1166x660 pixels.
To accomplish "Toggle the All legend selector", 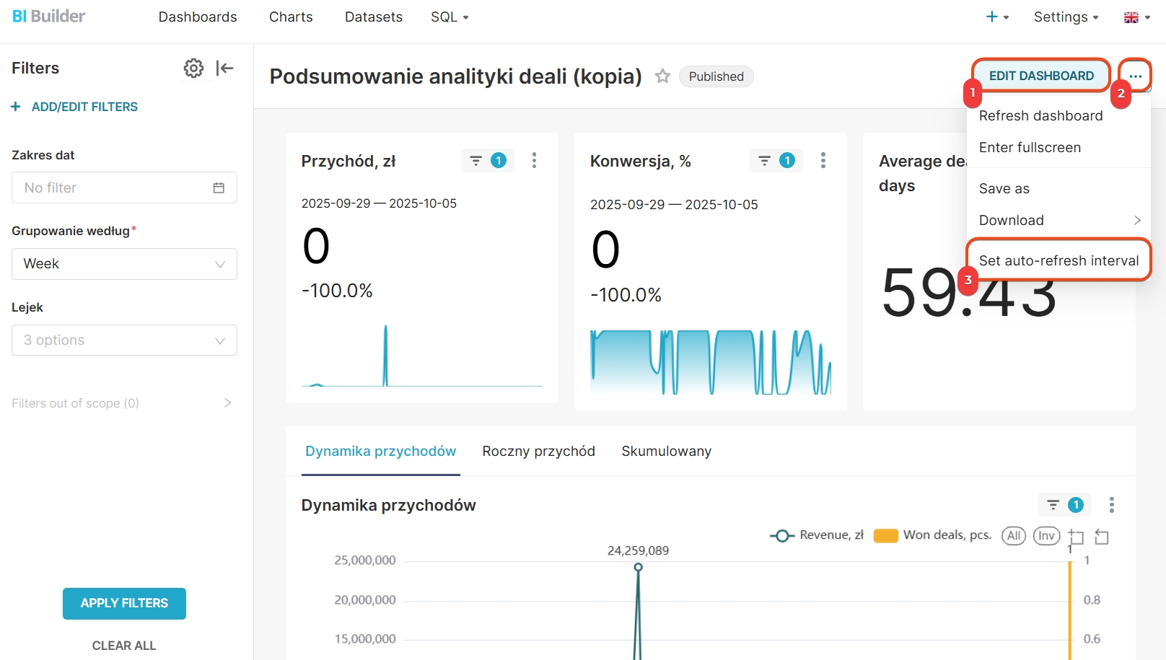I will (1013, 535).
